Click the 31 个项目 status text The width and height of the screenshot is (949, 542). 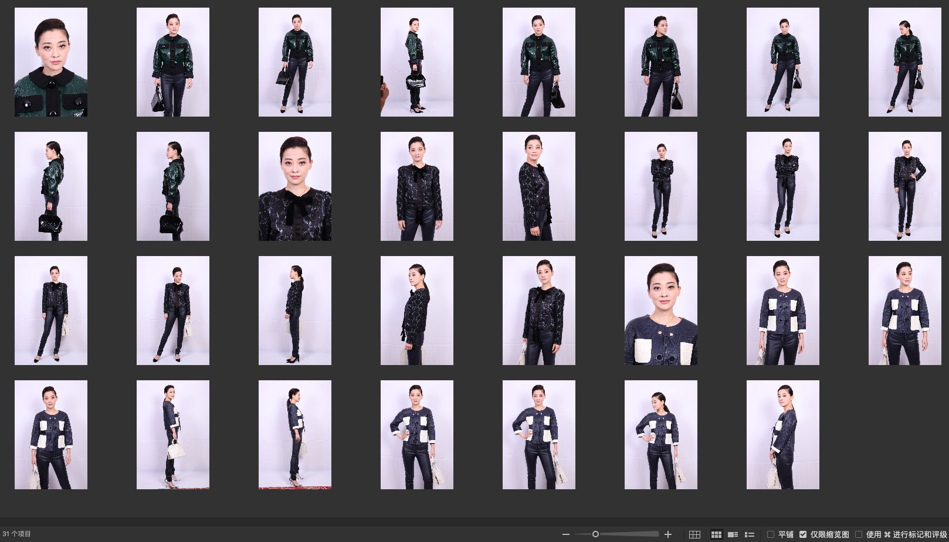coord(17,534)
